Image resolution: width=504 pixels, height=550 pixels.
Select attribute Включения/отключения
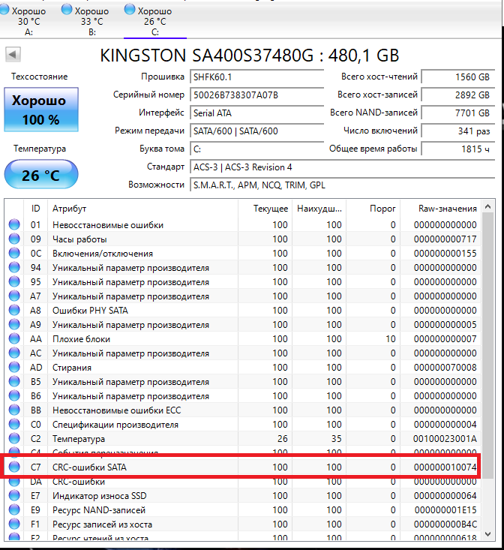(x=103, y=254)
